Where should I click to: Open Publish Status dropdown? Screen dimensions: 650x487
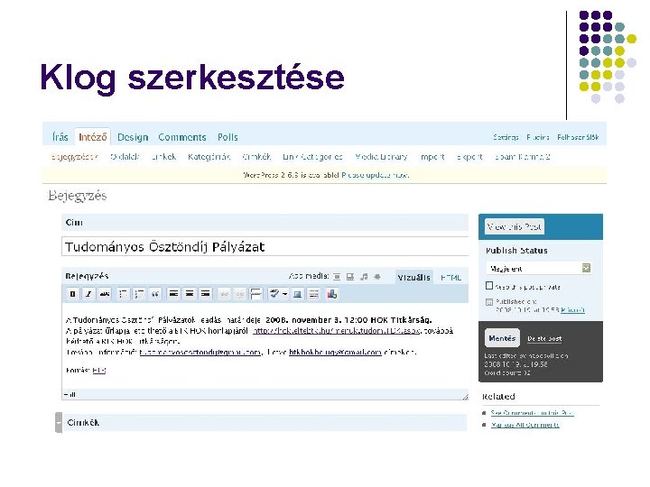[538, 269]
